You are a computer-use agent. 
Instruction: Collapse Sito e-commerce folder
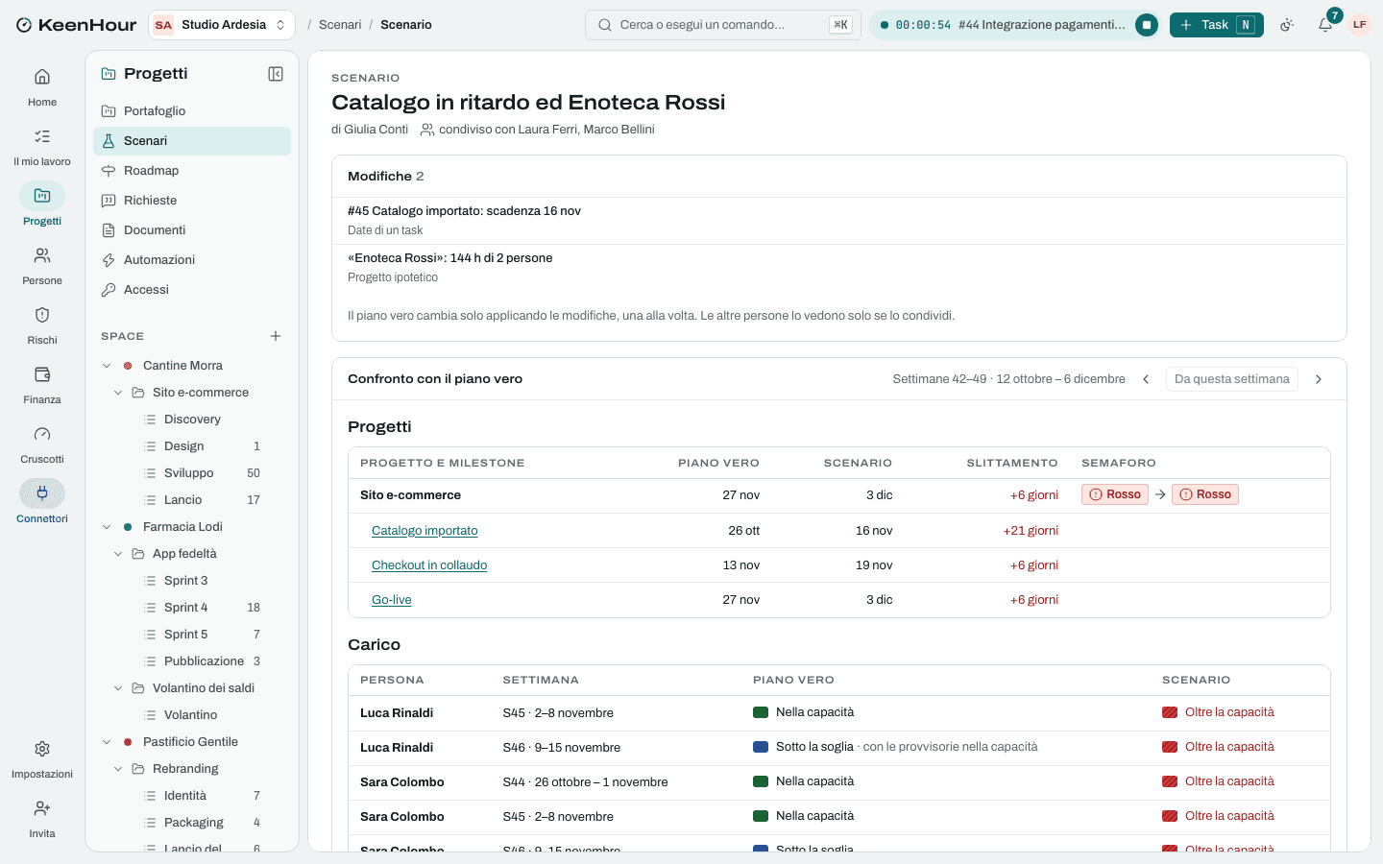coord(118,393)
